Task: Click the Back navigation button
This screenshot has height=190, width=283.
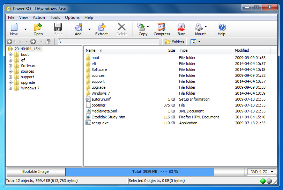Action: pos(14,42)
